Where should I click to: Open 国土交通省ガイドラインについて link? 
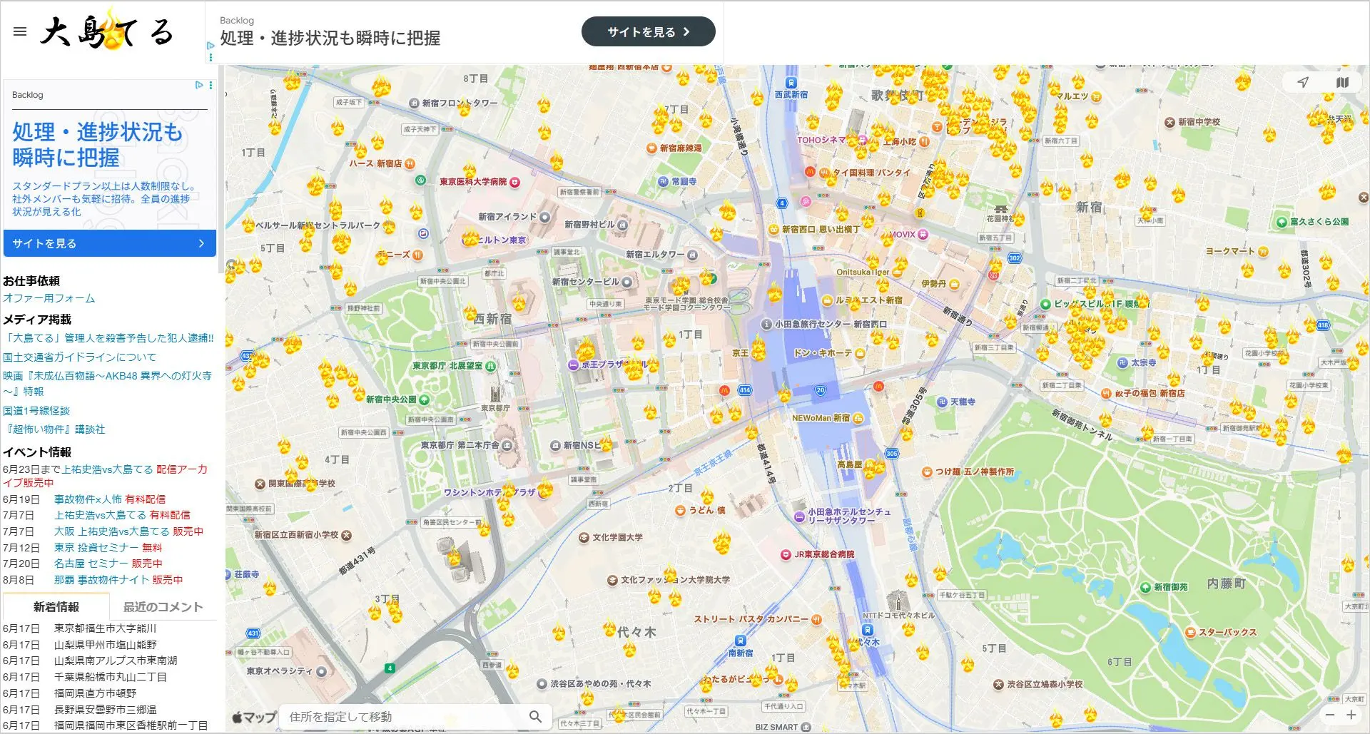pos(79,357)
